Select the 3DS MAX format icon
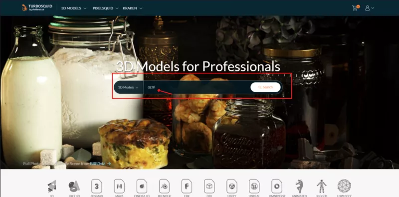 click(x=96, y=187)
